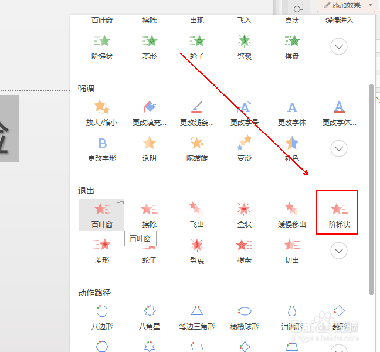Apply 泪滴形 motion path
380x352 pixels.
point(292,317)
